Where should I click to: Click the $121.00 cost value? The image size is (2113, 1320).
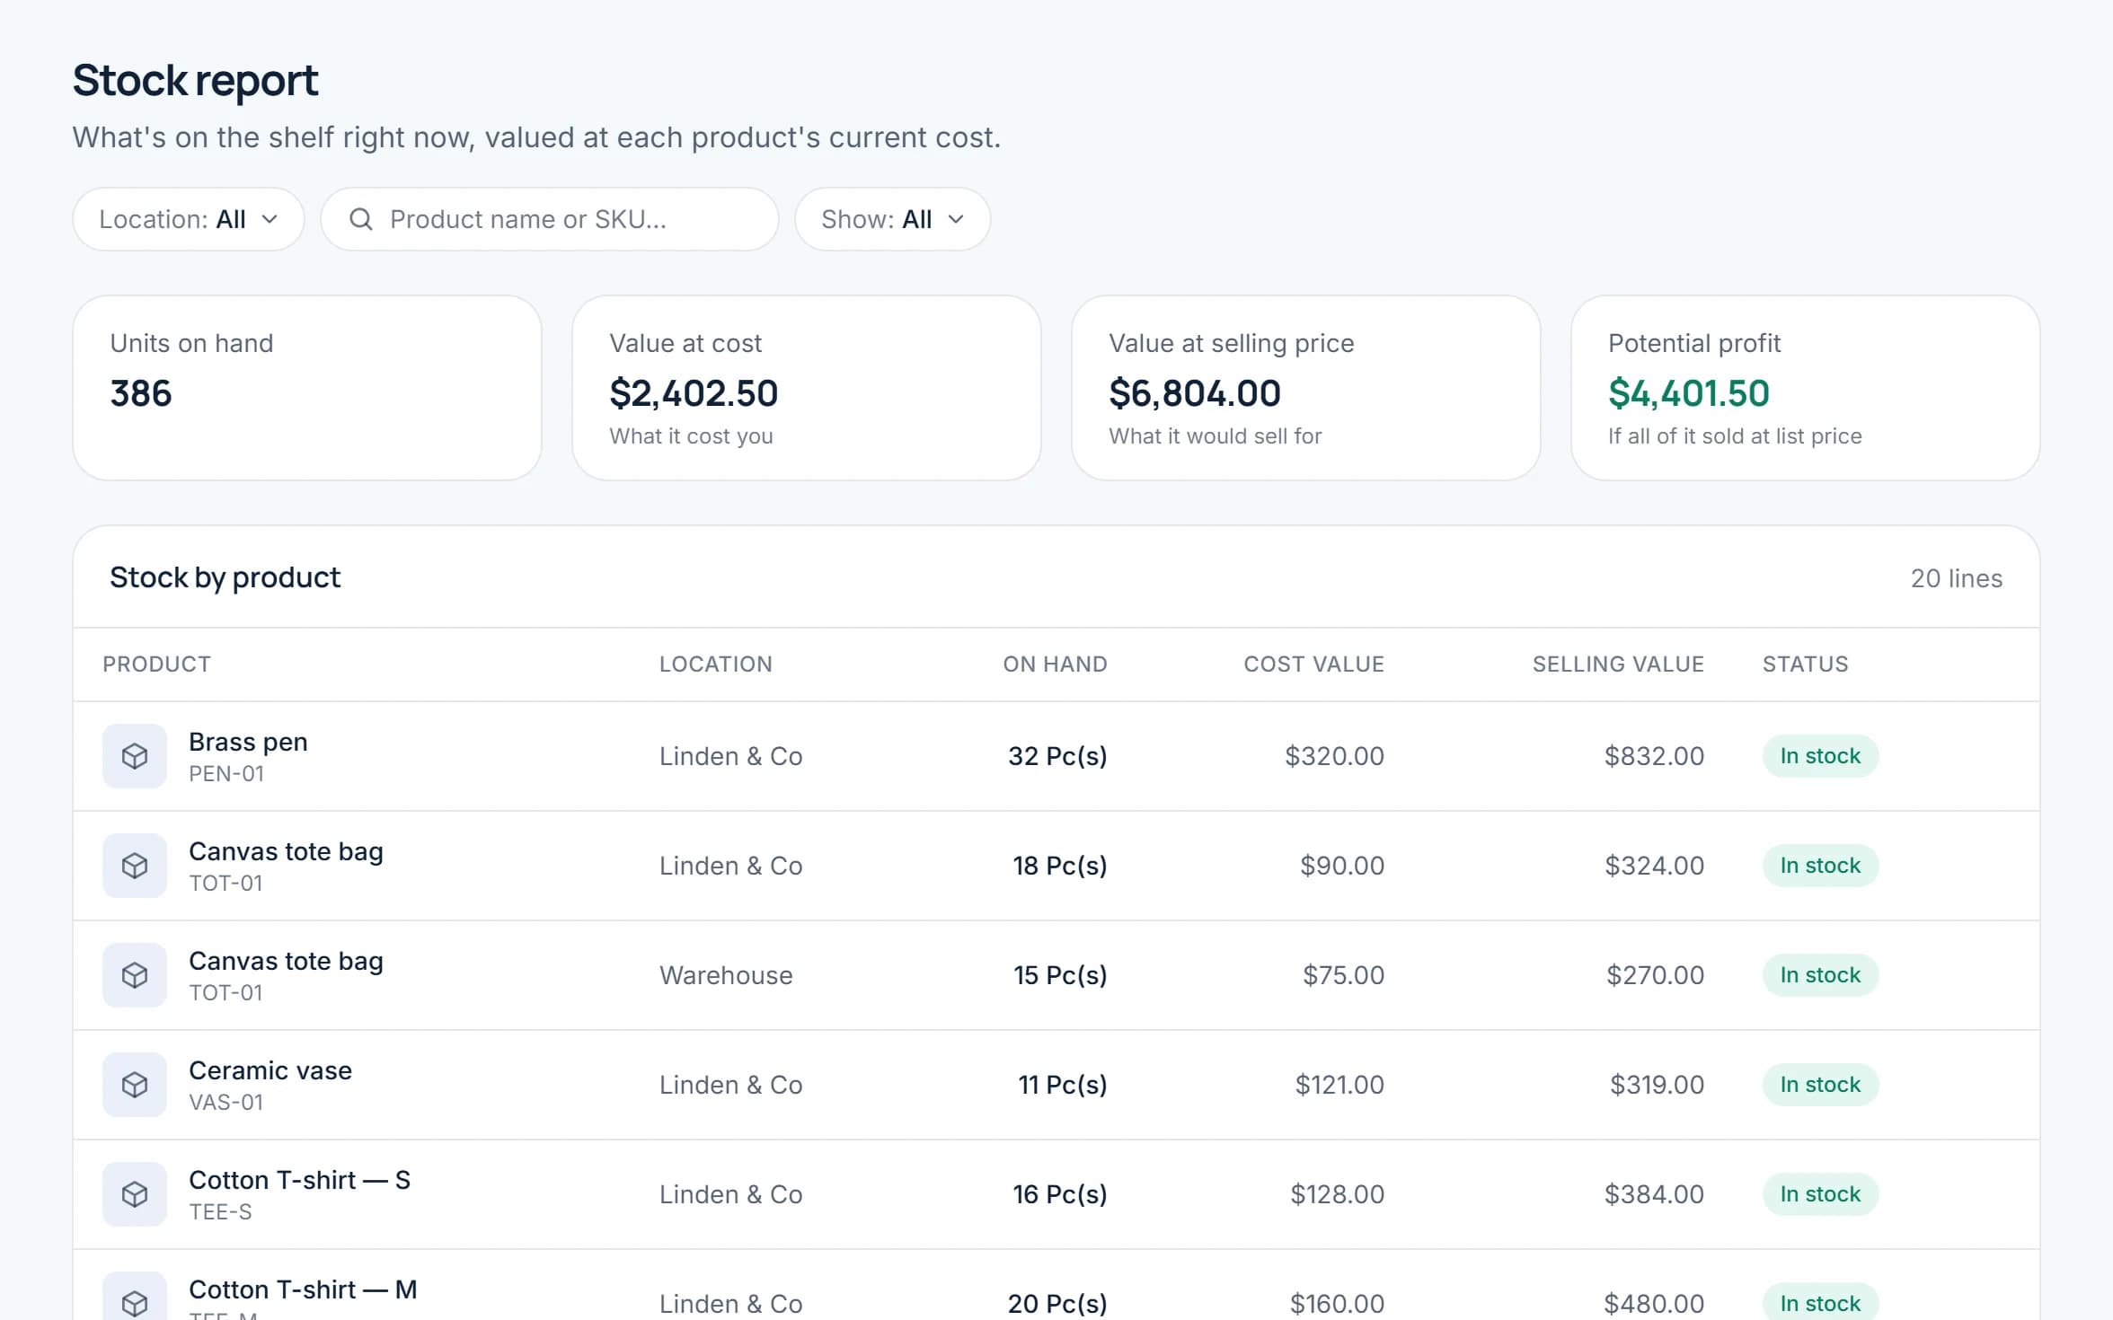coord(1339,1085)
